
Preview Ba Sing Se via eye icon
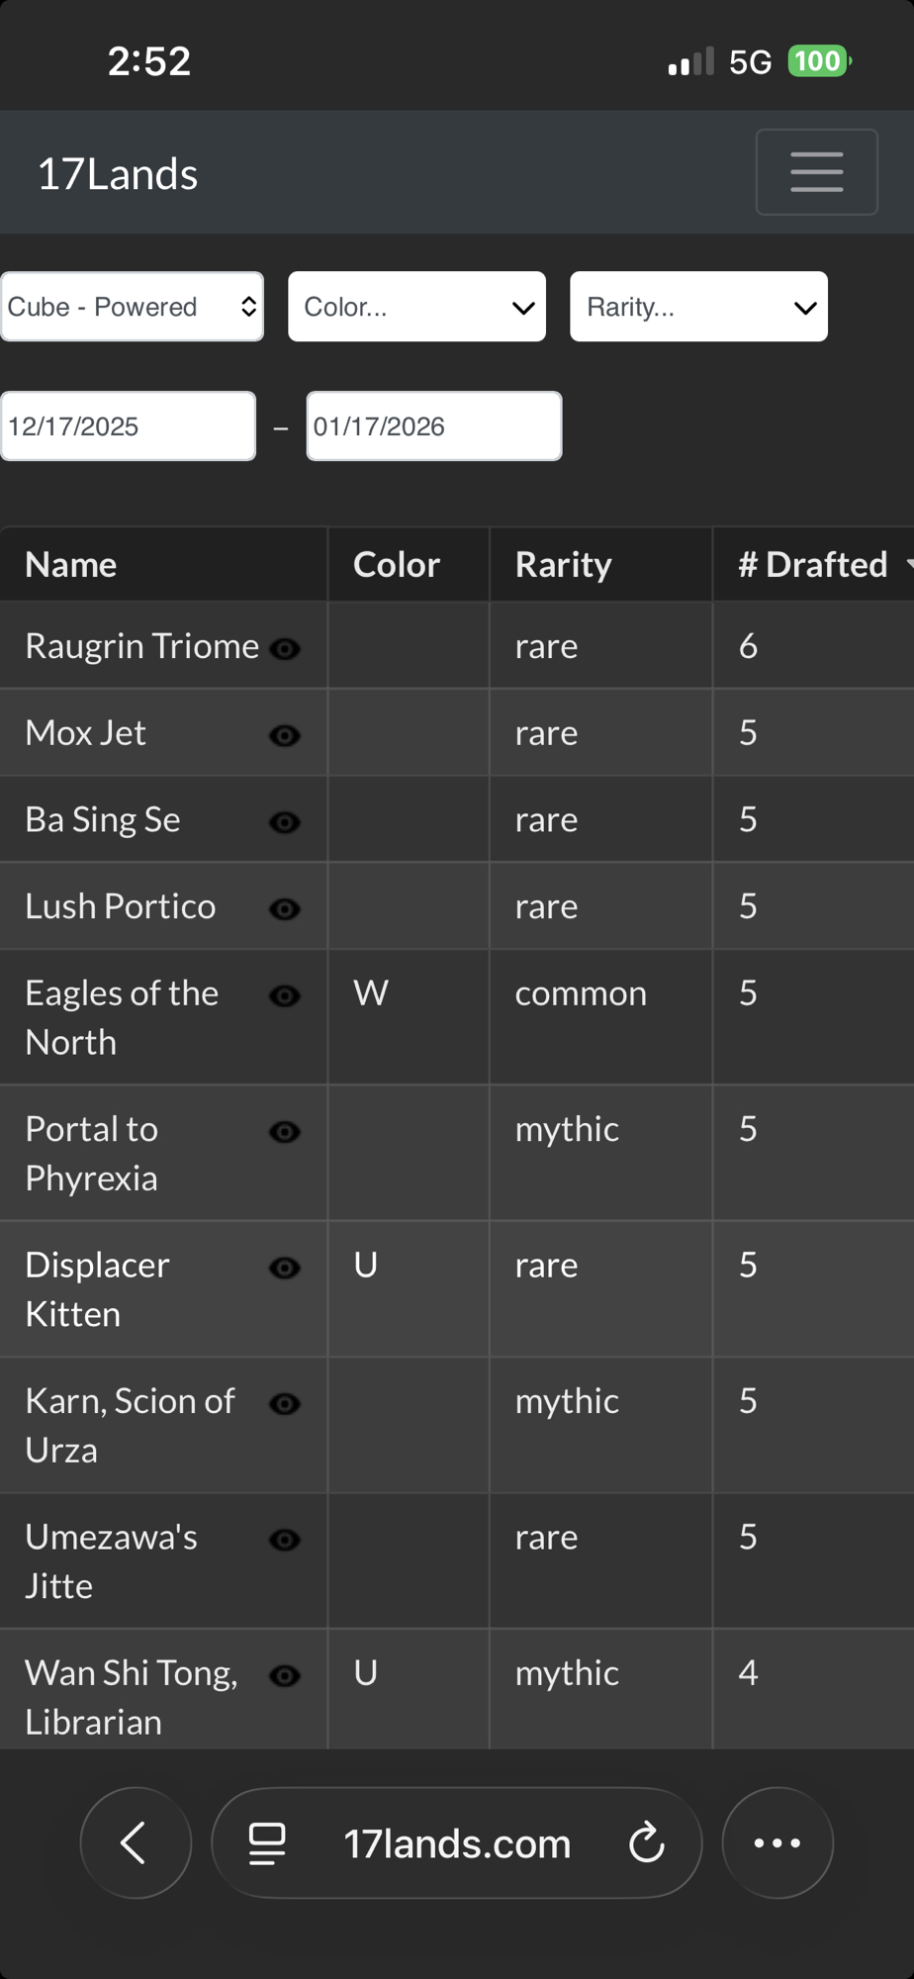point(285,822)
